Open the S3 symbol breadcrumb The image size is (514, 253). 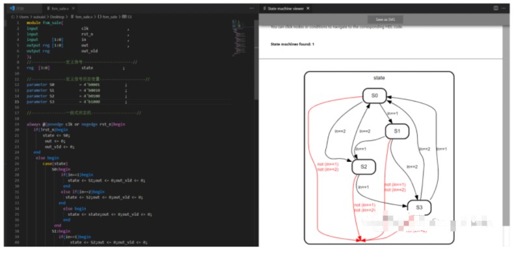[x=127, y=16]
